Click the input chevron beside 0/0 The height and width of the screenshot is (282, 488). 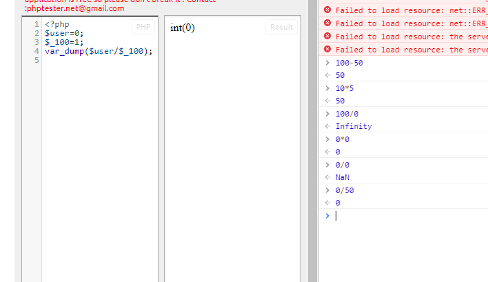tap(327, 165)
